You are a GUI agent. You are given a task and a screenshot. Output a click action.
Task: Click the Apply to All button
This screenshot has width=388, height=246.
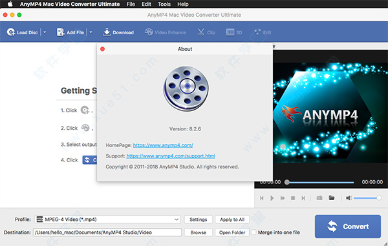(x=232, y=220)
